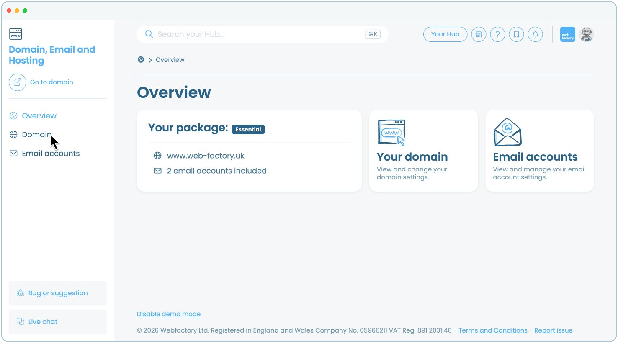Click the Essential package badge

[248, 129]
